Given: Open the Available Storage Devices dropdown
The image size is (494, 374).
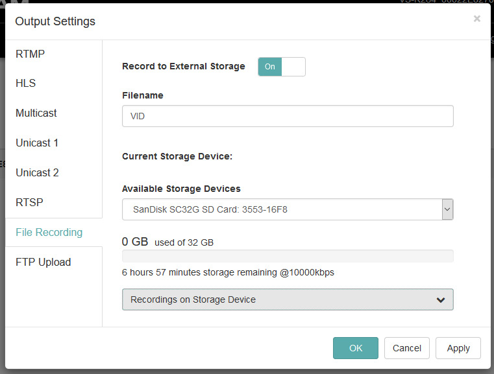Looking at the screenshot, I should [282, 210].
